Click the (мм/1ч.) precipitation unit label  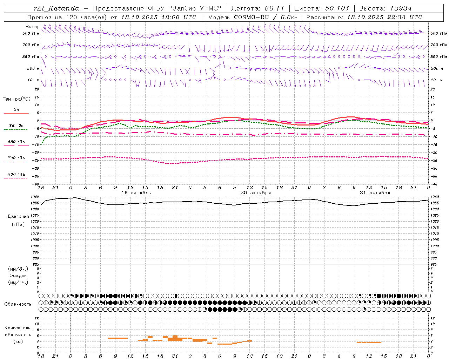tap(18, 282)
